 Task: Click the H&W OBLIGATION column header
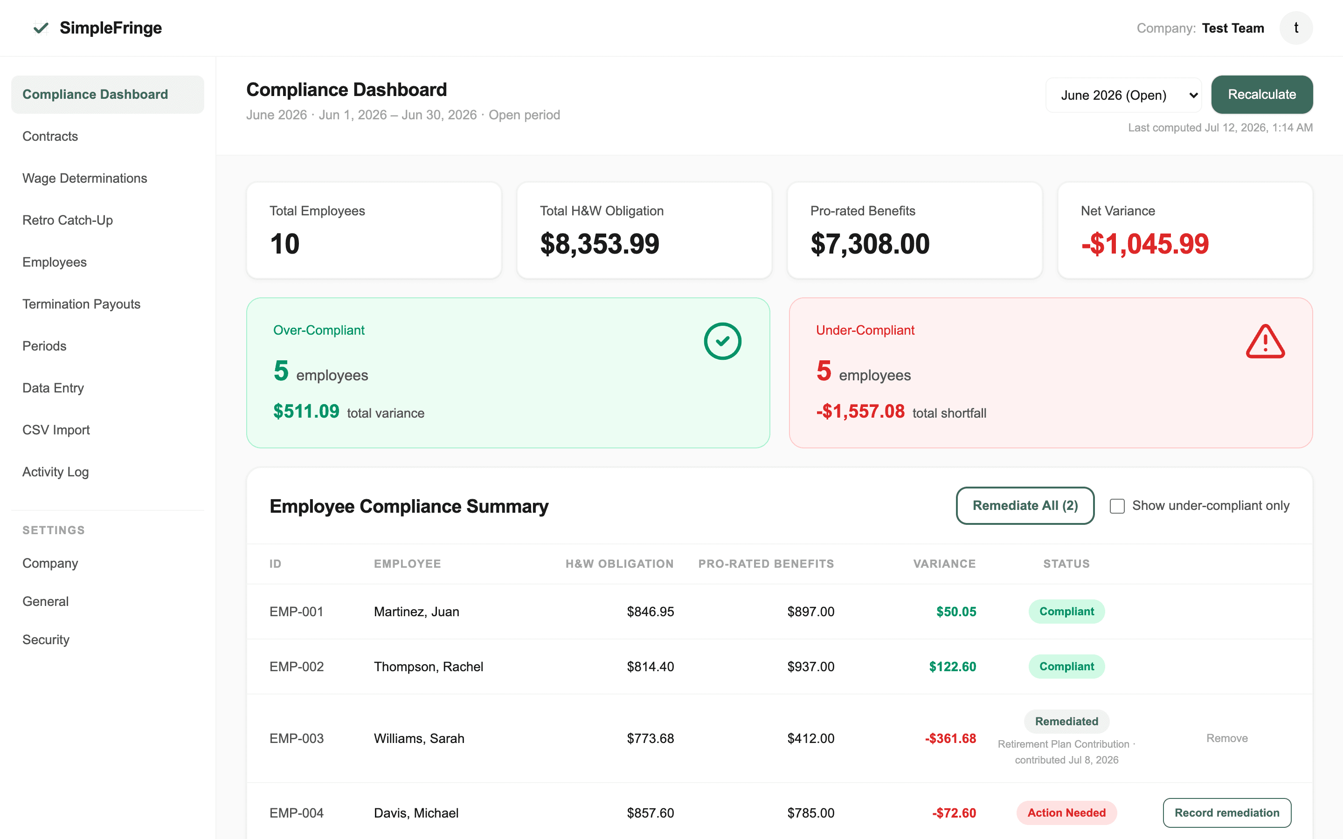click(619, 564)
